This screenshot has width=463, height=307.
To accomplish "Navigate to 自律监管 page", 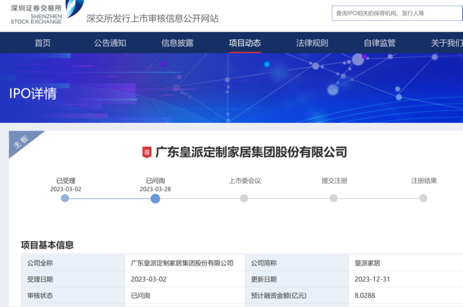I will coord(380,43).
